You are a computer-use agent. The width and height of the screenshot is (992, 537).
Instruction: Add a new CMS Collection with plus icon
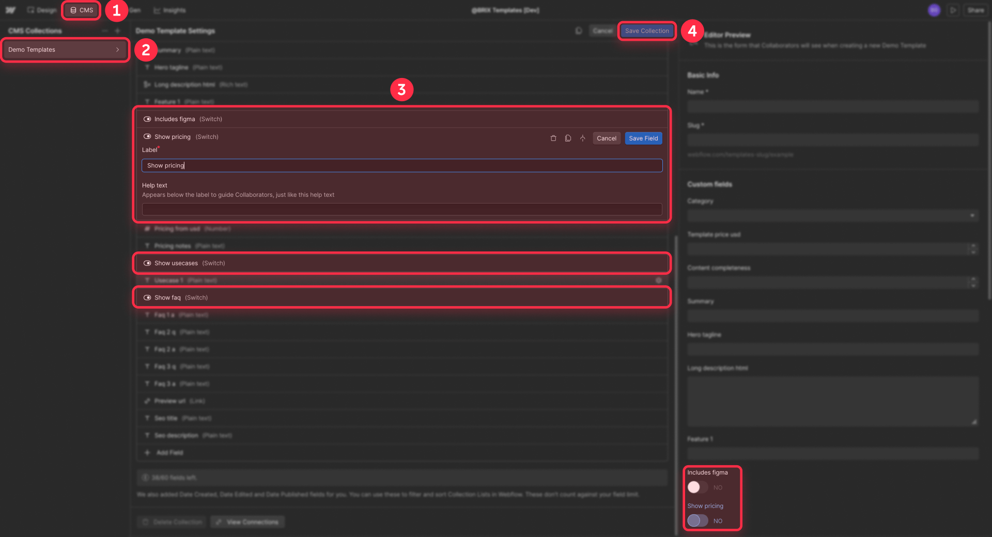pos(118,30)
